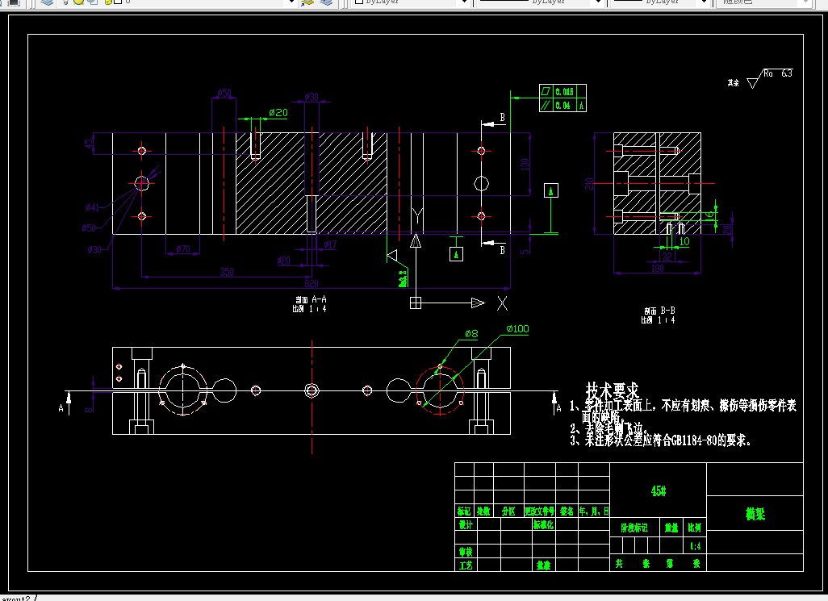Select the 180 width dimension in B-B view
This screenshot has width=828, height=601.
(657, 269)
